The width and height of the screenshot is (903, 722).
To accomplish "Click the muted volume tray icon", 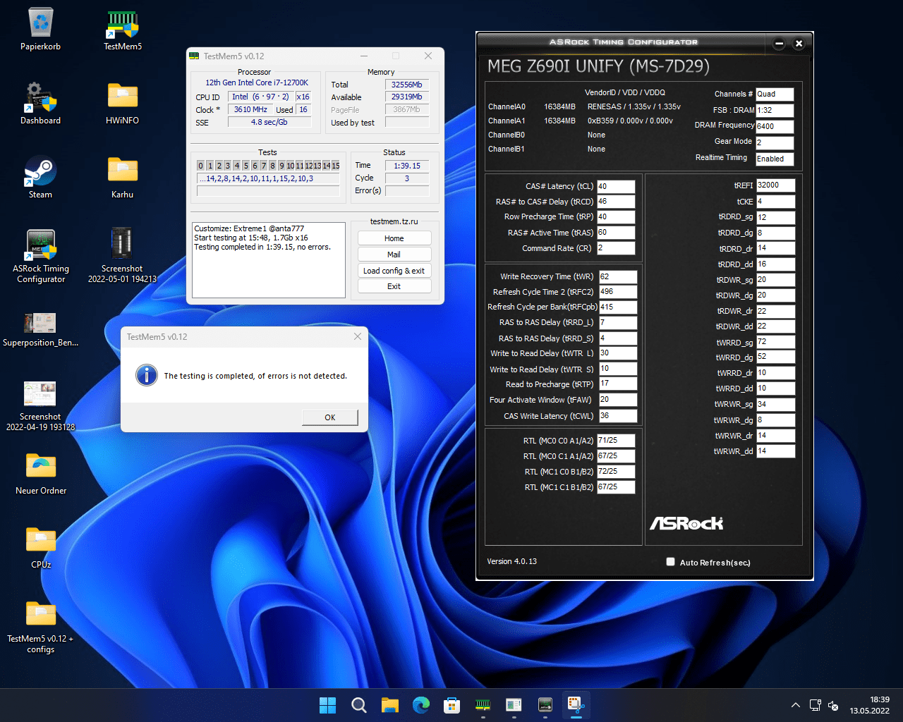I will coord(832,705).
